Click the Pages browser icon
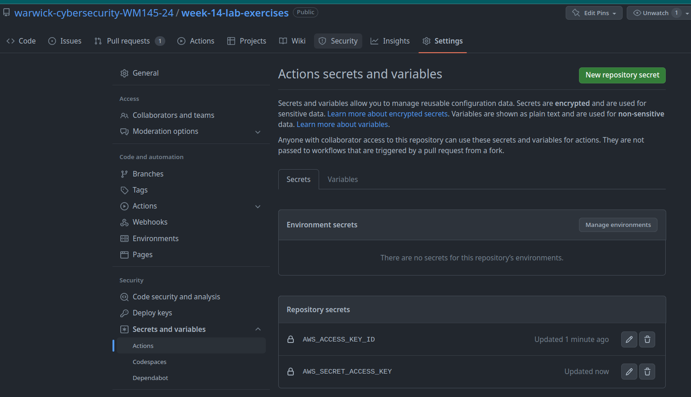Viewport: 691px width, 397px height. click(124, 255)
